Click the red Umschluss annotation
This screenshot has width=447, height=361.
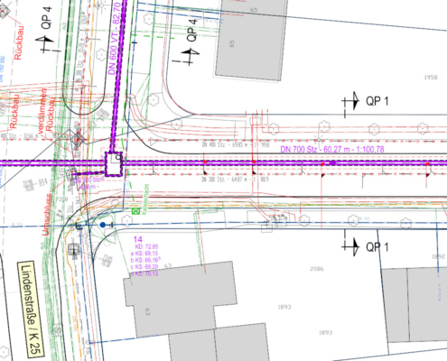(x=46, y=215)
